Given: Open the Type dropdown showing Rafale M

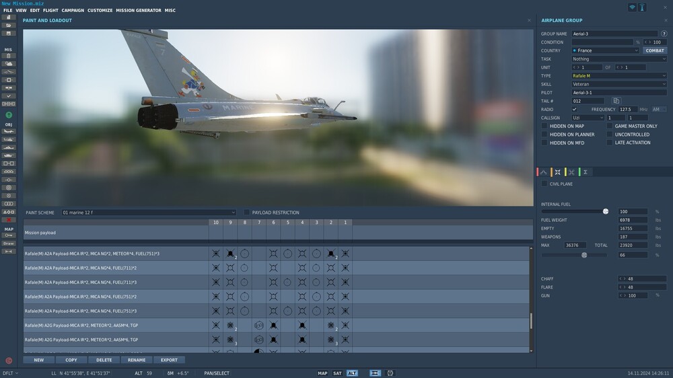Looking at the screenshot, I should tap(619, 75).
